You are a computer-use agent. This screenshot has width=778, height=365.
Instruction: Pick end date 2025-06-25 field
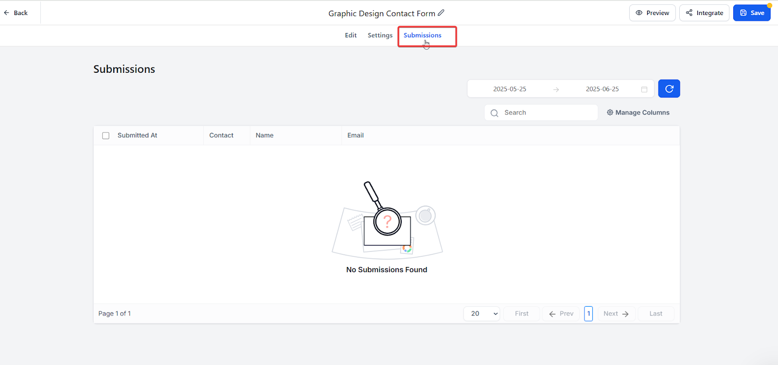(602, 89)
